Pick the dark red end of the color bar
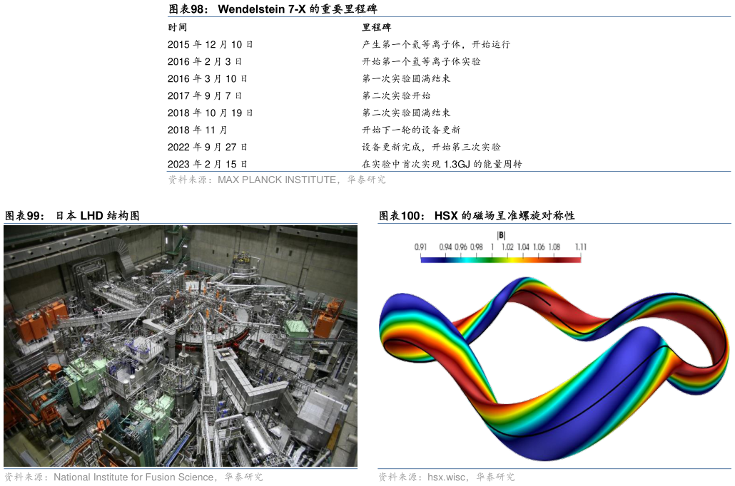The height and width of the screenshot is (486, 735). [x=575, y=259]
